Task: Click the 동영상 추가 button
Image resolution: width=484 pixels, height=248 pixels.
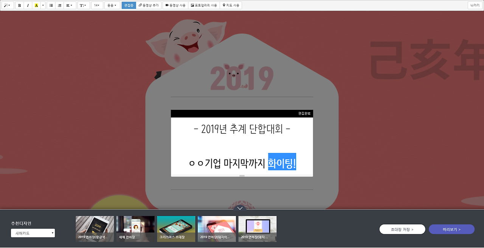Action: [149, 5]
